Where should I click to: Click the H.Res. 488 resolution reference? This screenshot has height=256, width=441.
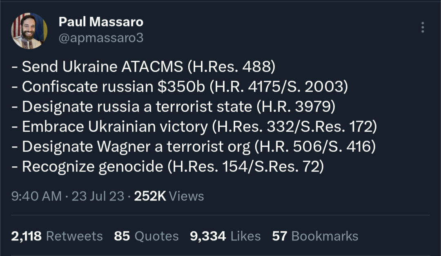(233, 66)
